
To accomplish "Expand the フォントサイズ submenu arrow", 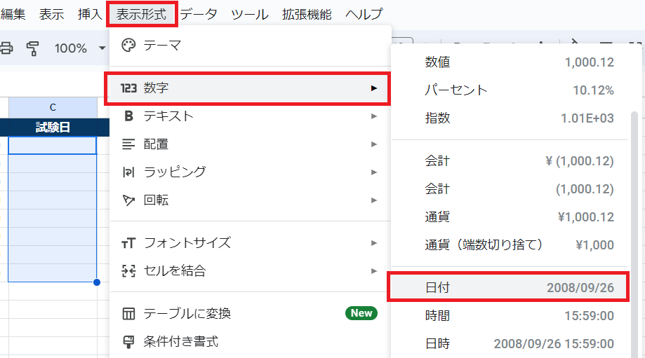I will [374, 243].
